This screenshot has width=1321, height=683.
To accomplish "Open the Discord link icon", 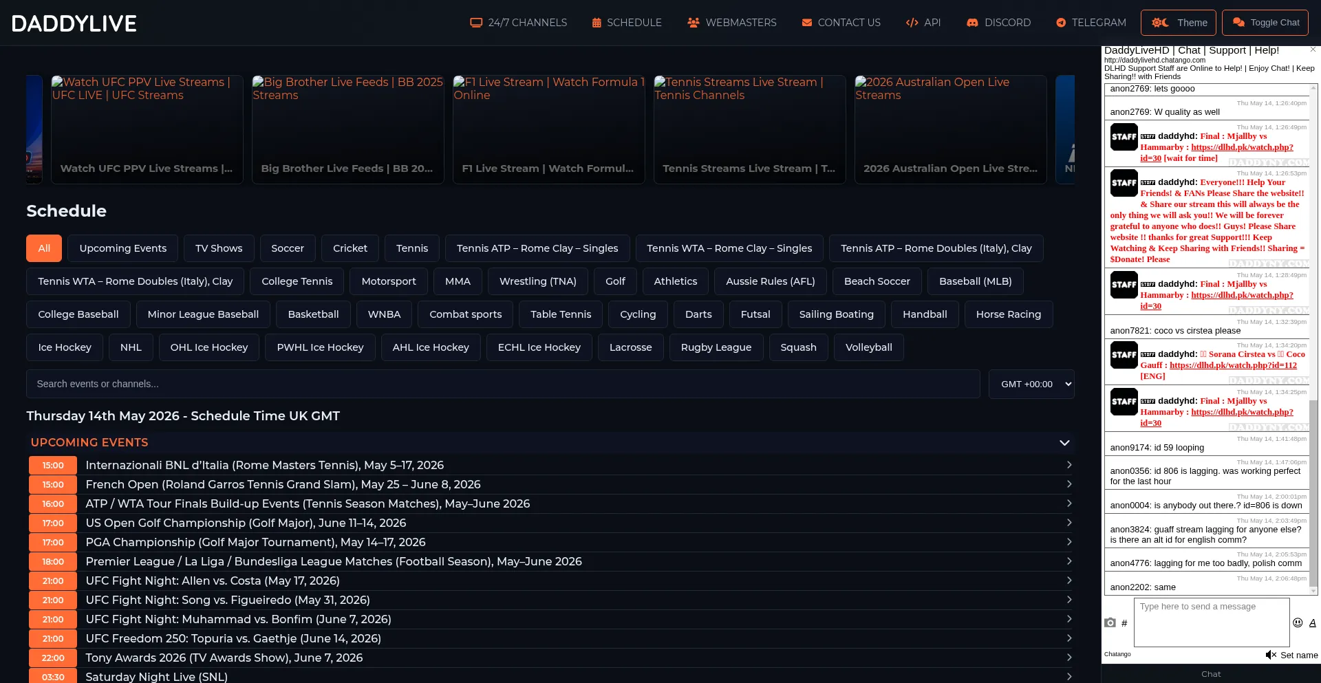I will pyautogui.click(x=972, y=23).
